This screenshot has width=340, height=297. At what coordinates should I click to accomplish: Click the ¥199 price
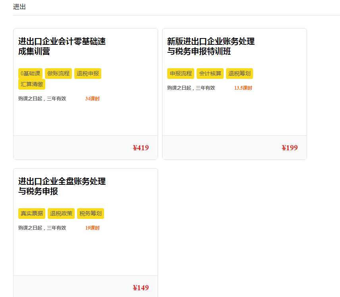tap(290, 148)
